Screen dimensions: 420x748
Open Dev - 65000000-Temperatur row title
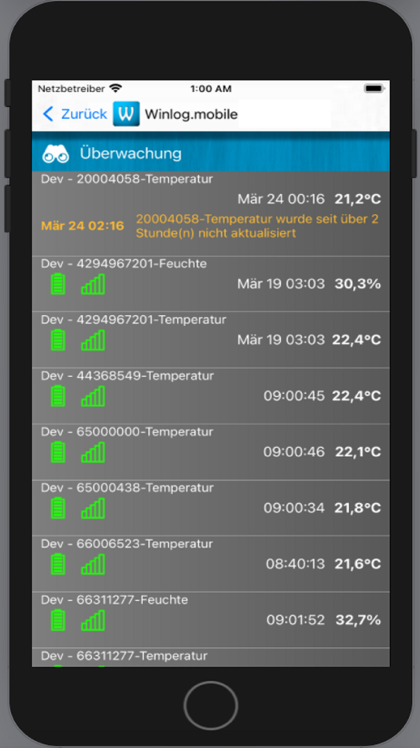pos(127,431)
